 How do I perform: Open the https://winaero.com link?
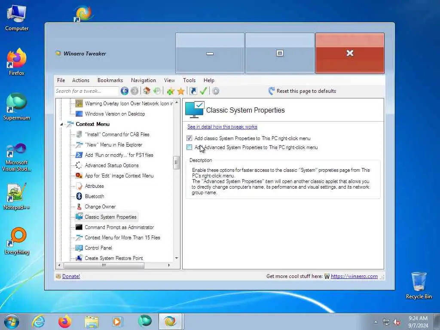point(354,276)
